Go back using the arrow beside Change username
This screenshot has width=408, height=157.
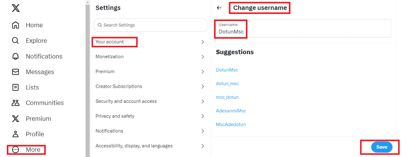tap(219, 8)
